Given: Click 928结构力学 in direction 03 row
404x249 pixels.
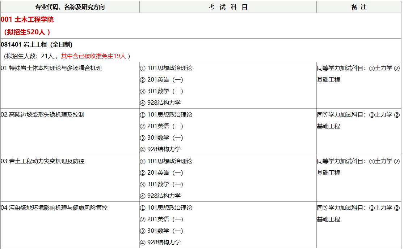Looking at the screenshot, I should coord(164,196).
